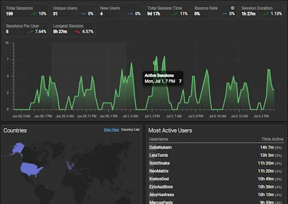
Task: Open the Bounce Rate stat card
Action: coord(215,11)
